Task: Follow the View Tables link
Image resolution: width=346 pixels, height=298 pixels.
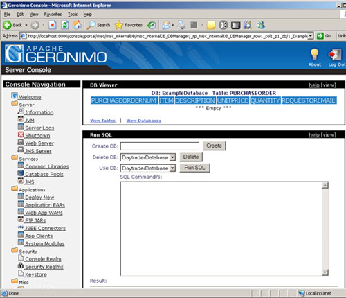Action: (x=103, y=121)
